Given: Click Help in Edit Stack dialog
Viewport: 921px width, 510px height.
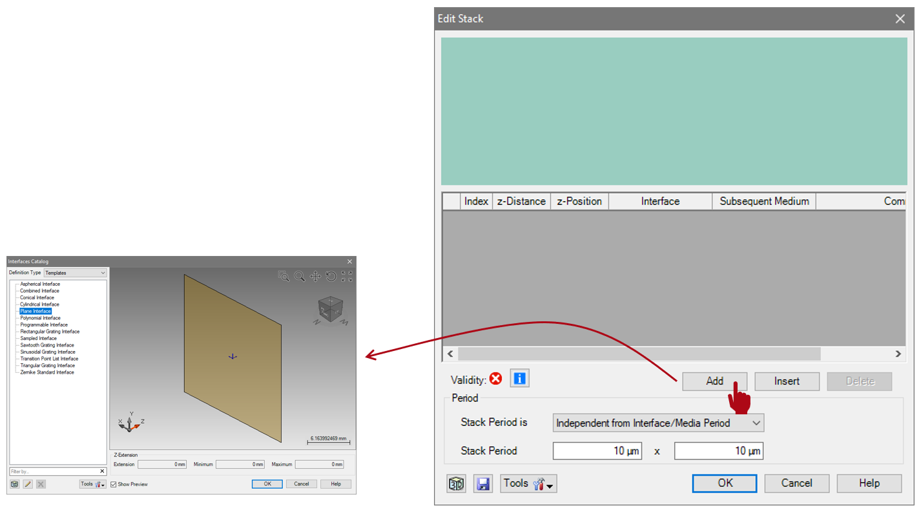Looking at the screenshot, I should [x=869, y=483].
